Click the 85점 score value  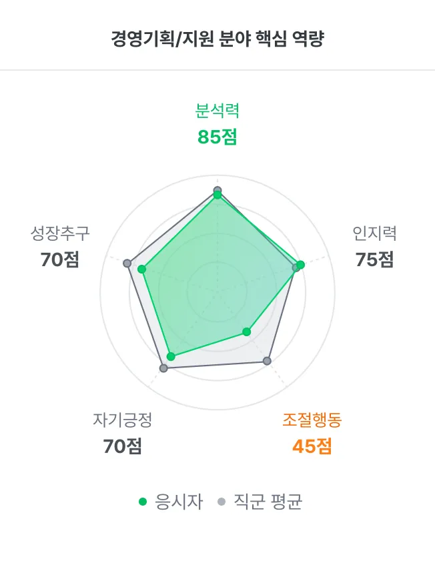coord(217,137)
